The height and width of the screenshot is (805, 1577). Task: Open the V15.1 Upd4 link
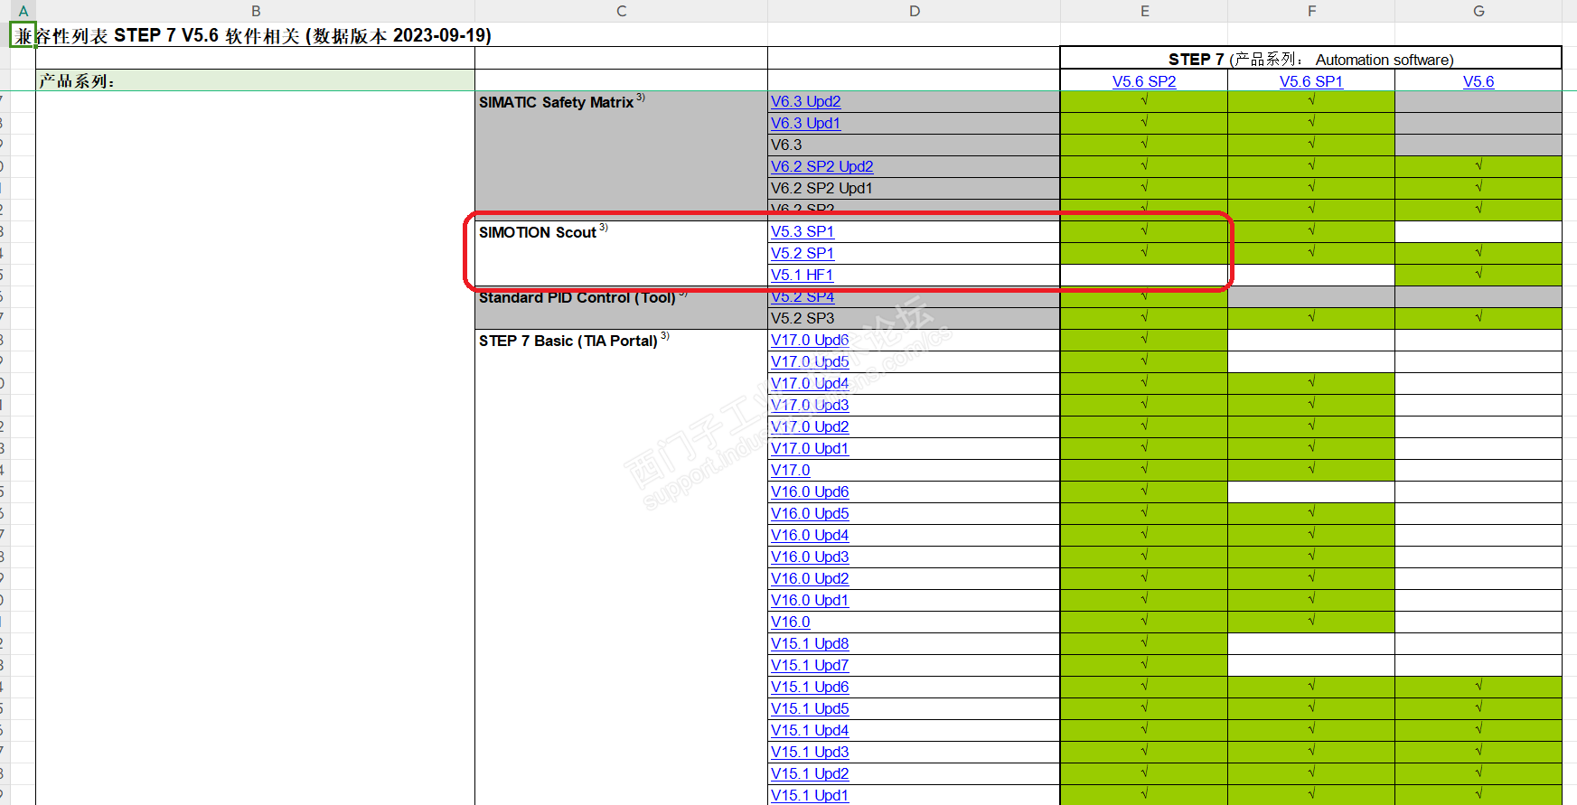[810, 731]
